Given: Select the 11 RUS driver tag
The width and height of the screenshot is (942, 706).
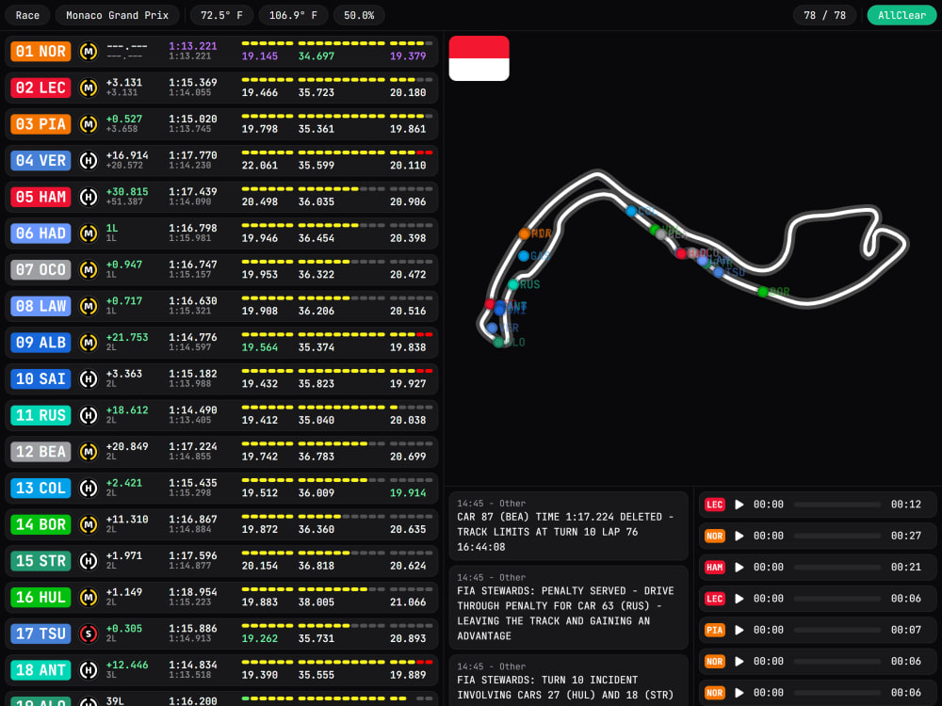Looking at the screenshot, I should coord(41,415).
